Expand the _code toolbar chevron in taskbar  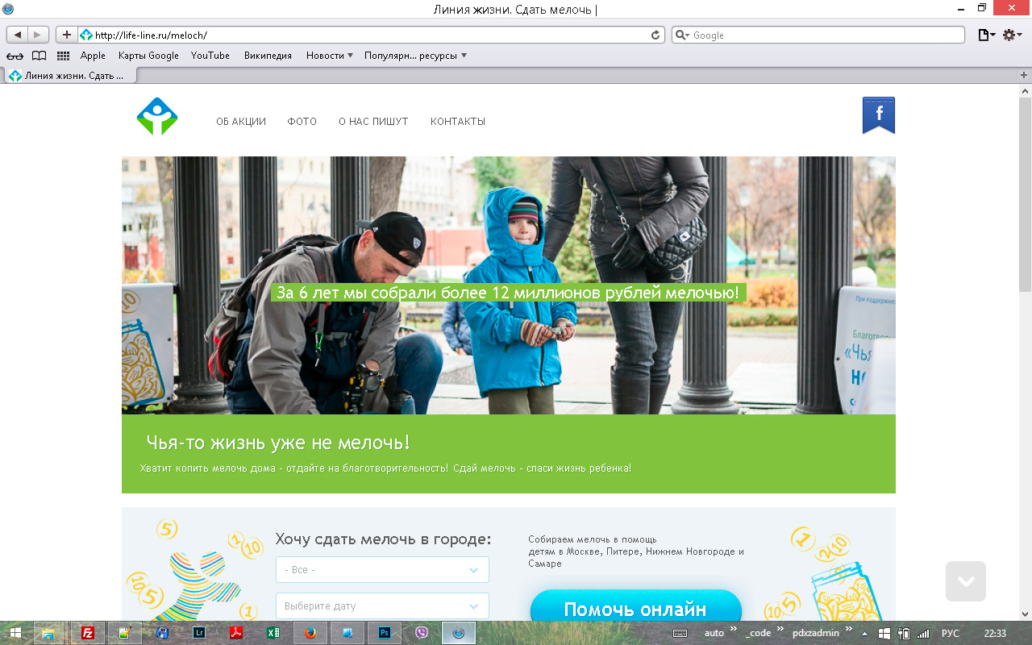tap(780, 630)
